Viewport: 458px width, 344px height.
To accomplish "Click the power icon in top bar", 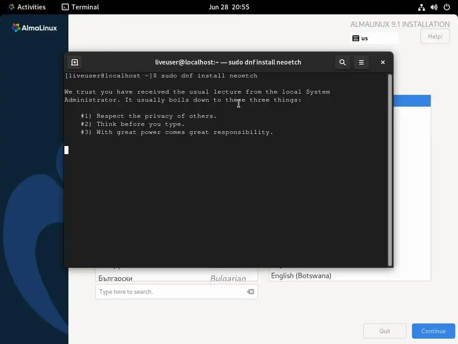I will (447, 7).
